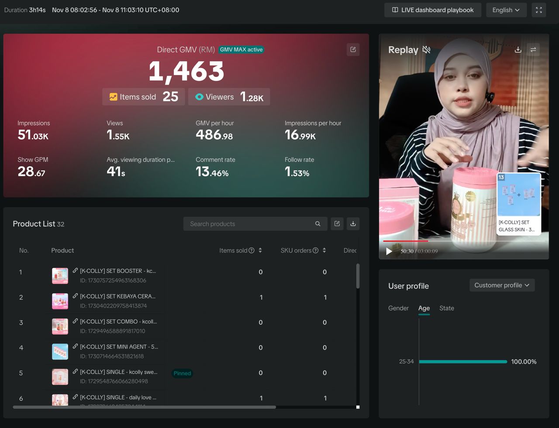
Task: Click the fullscreen expand icon
Action: pyautogui.click(x=539, y=10)
